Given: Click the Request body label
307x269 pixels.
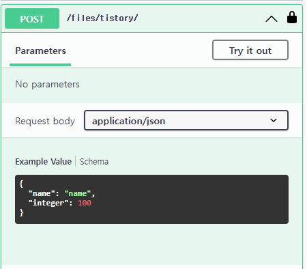Looking at the screenshot, I should click(x=45, y=121).
